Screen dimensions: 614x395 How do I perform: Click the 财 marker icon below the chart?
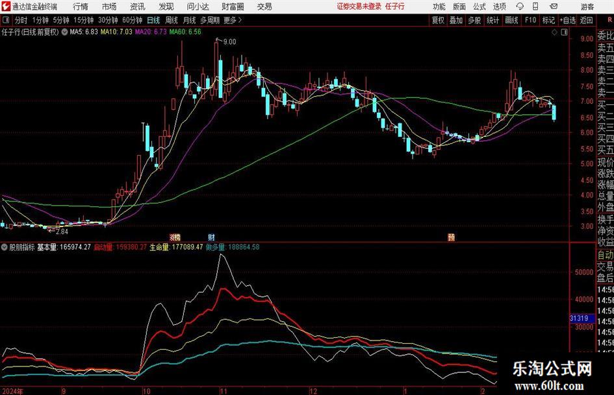(211, 237)
